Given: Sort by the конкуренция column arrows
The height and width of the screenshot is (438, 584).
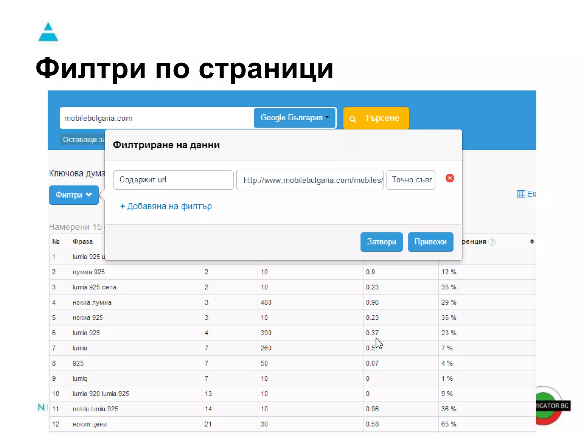Looking at the screenshot, I should point(532,242).
